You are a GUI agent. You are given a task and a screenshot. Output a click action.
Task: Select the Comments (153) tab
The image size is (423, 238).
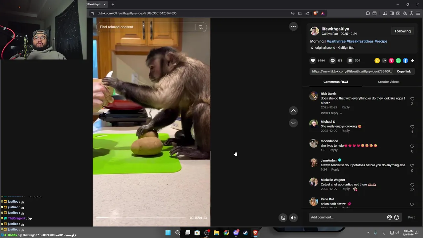click(x=335, y=82)
